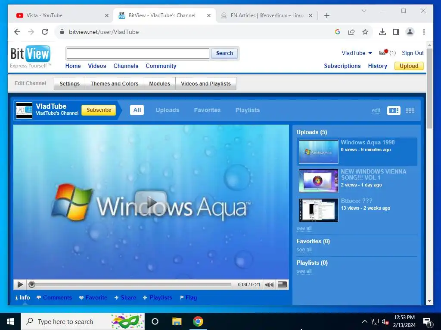Bookmark this page with star icon
The height and width of the screenshot is (330, 441).
[x=365, y=32]
